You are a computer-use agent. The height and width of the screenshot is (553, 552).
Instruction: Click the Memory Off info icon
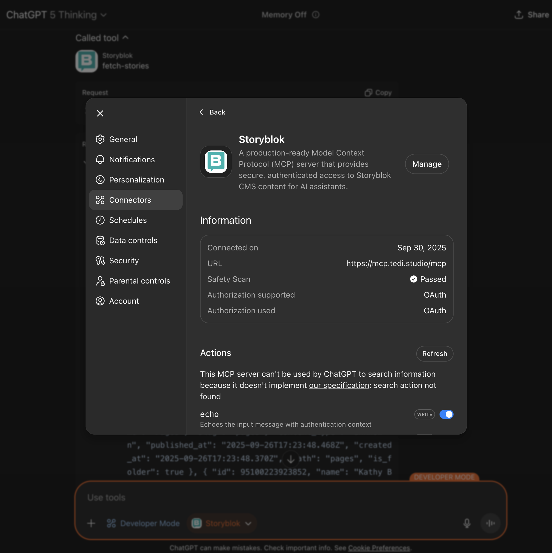316,15
